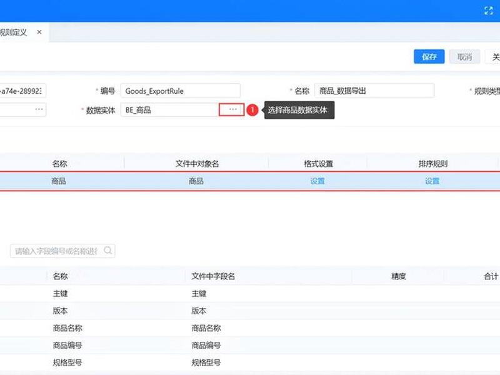Click the 格式设置 column header

point(318,164)
